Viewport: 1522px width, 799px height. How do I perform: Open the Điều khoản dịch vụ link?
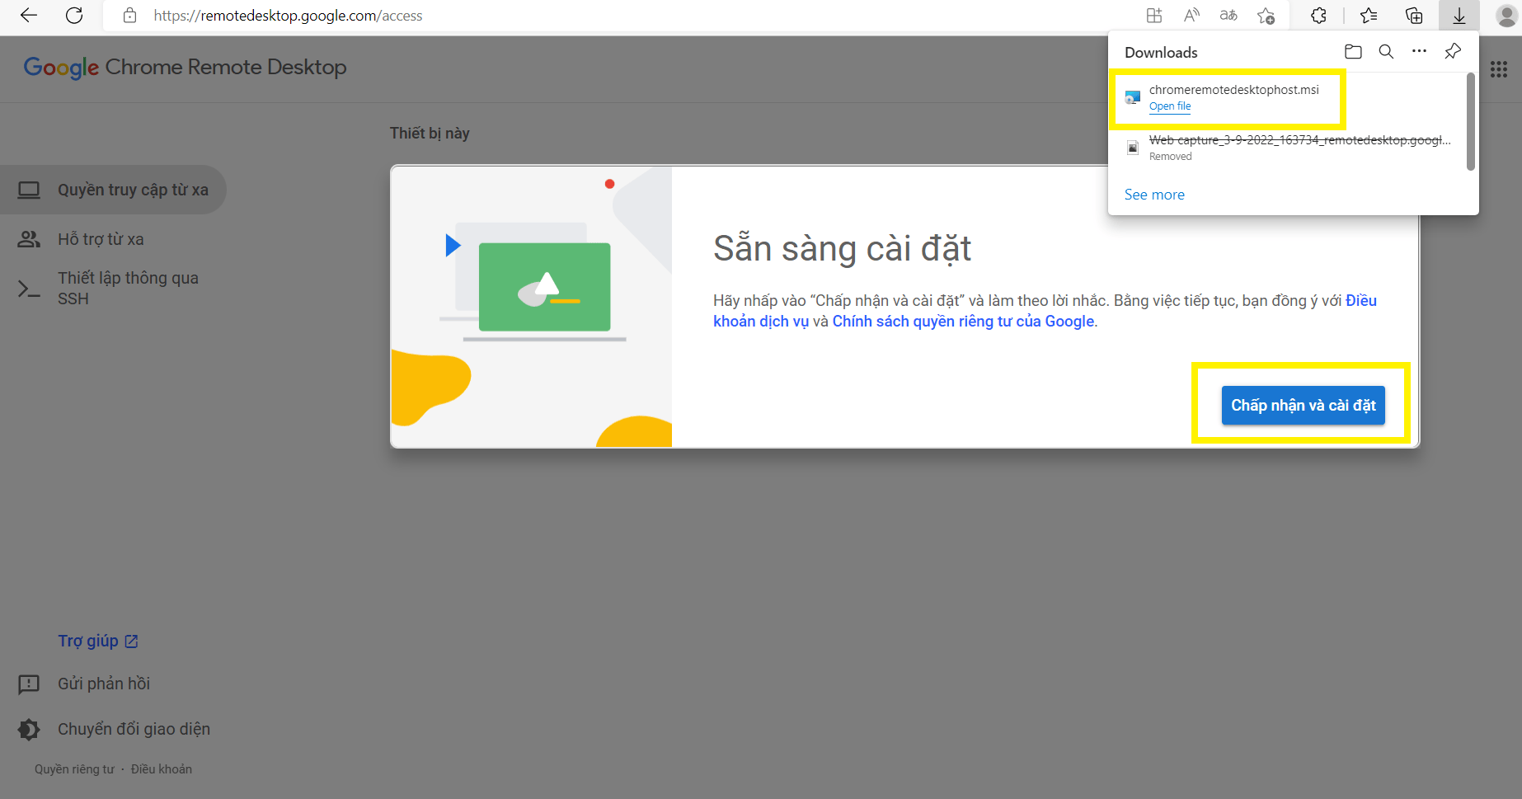point(761,322)
